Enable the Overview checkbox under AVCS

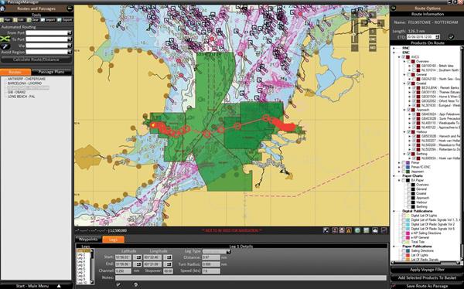pyautogui.click(x=408, y=61)
